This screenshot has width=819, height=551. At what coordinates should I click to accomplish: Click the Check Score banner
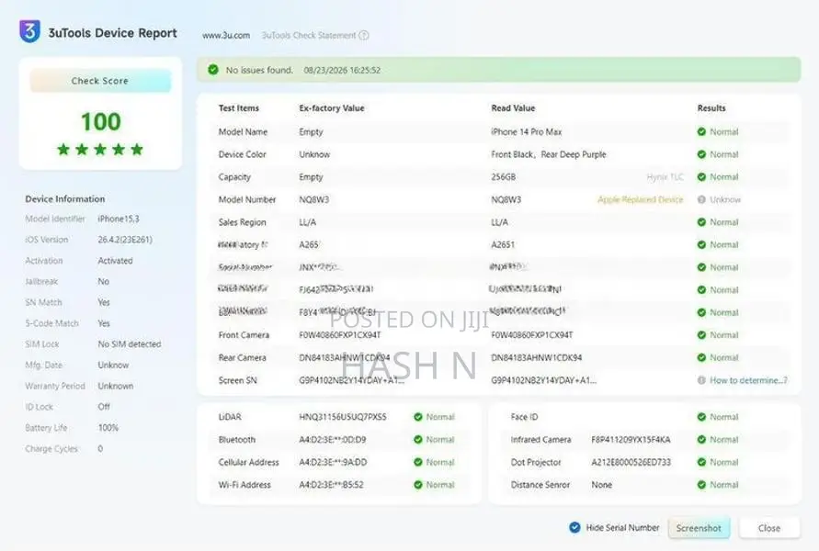pyautogui.click(x=100, y=81)
